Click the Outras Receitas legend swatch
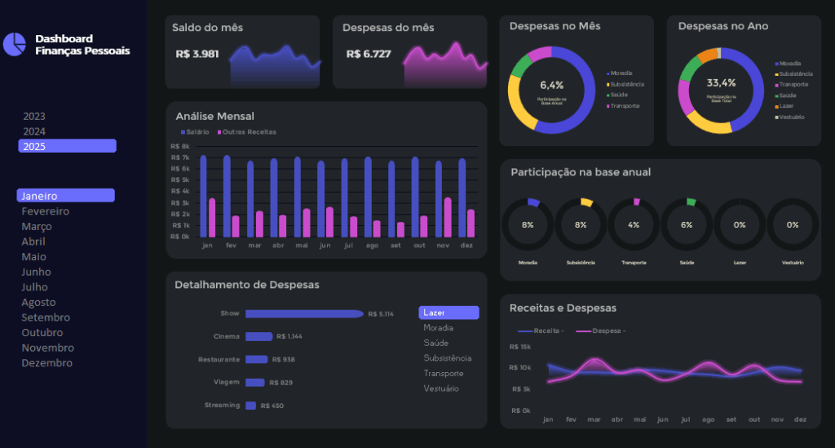This screenshot has height=448, width=835. tap(219, 132)
